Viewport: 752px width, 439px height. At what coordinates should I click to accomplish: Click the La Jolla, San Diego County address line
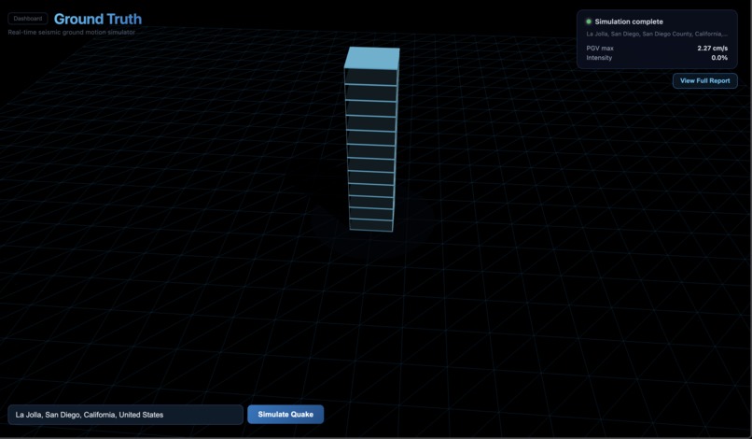click(x=657, y=35)
